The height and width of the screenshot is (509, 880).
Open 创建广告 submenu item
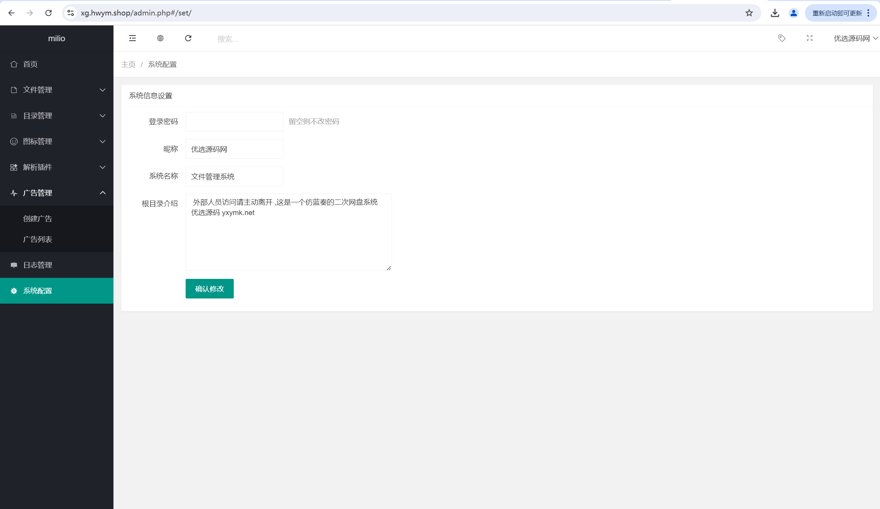(x=57, y=219)
